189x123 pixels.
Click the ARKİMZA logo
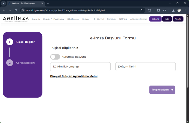pos(16,19)
